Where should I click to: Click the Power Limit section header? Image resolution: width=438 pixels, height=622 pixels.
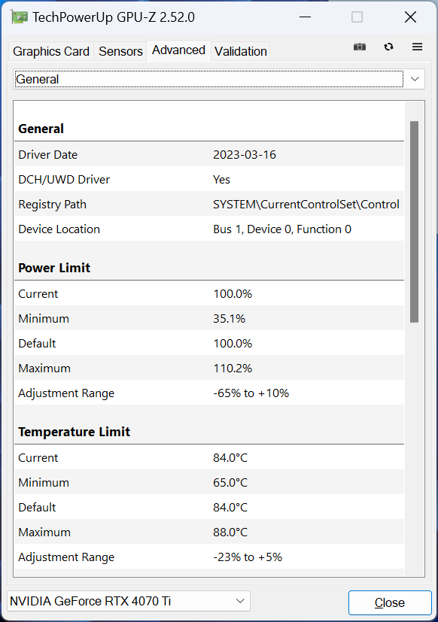[x=54, y=268]
